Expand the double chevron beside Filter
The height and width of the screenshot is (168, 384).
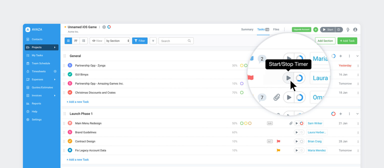(x=153, y=41)
